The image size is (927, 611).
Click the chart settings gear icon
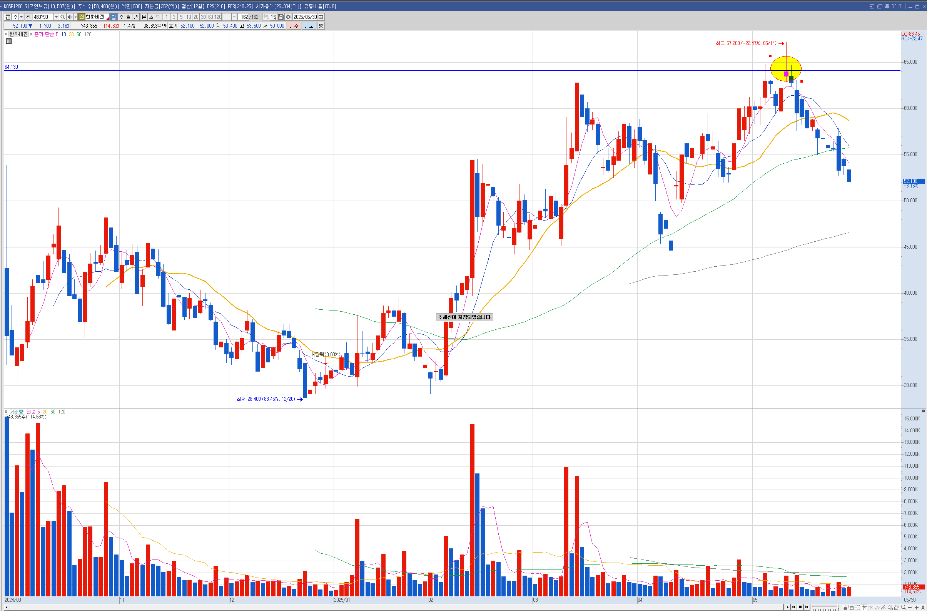click(x=288, y=17)
